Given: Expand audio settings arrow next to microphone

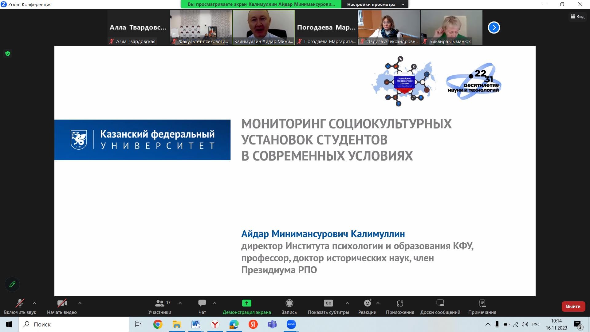Looking at the screenshot, I should pos(34,303).
